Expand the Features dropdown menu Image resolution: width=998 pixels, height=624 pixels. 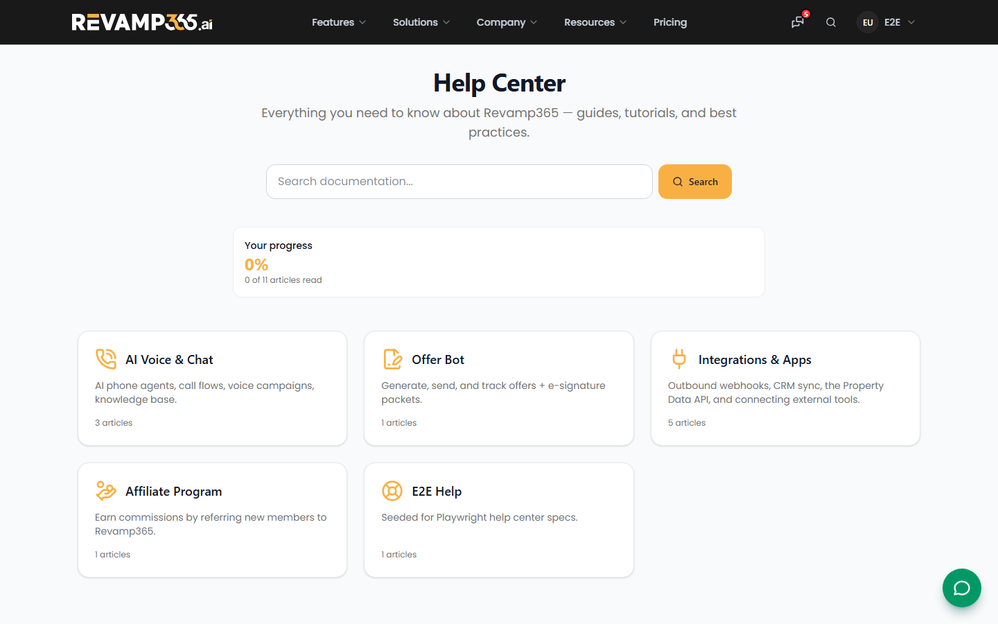[339, 22]
